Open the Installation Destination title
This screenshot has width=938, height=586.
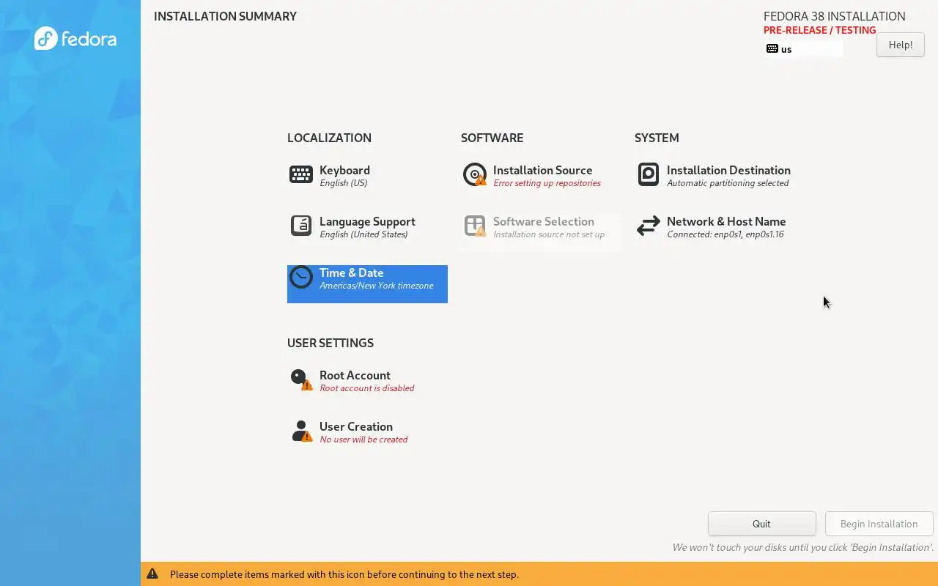[x=728, y=170]
